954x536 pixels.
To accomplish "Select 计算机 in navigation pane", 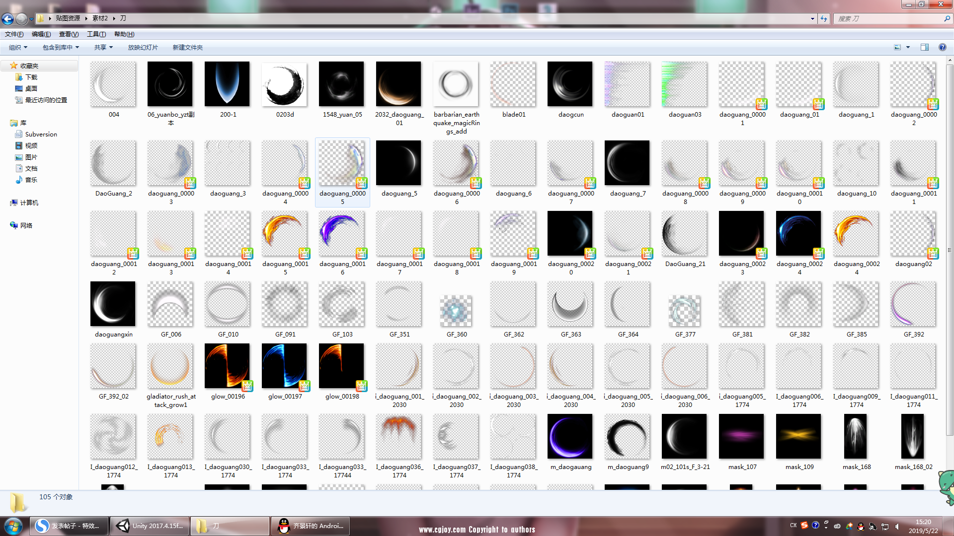I will pos(29,202).
